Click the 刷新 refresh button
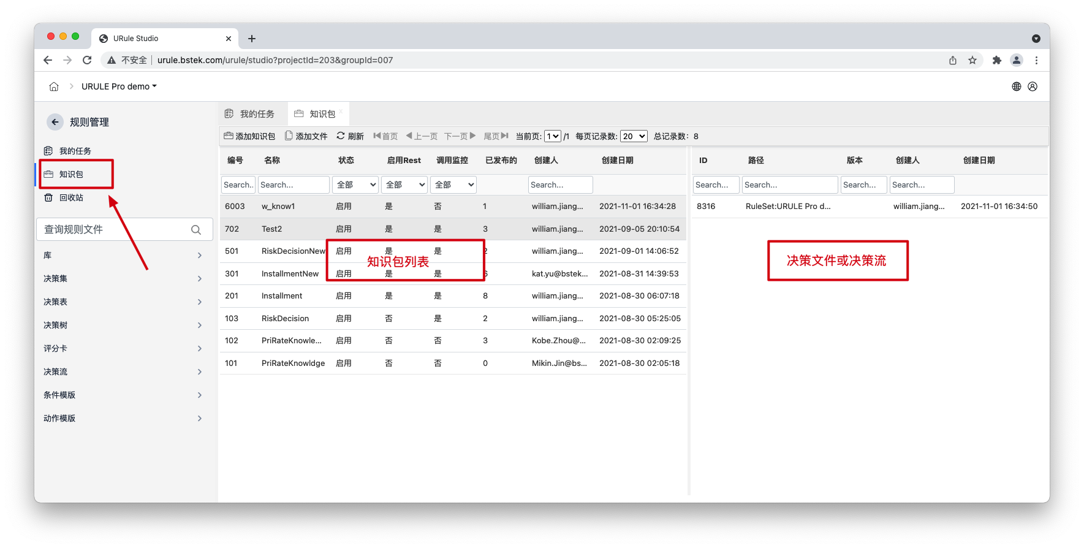This screenshot has height=548, width=1084. pyautogui.click(x=350, y=136)
